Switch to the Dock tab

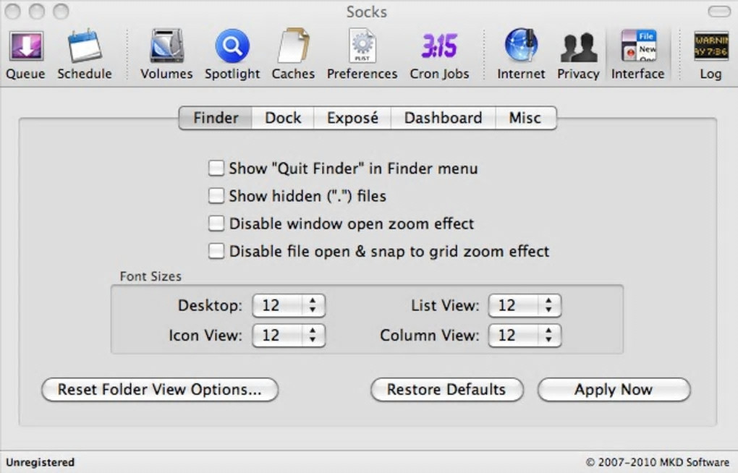[x=283, y=118]
